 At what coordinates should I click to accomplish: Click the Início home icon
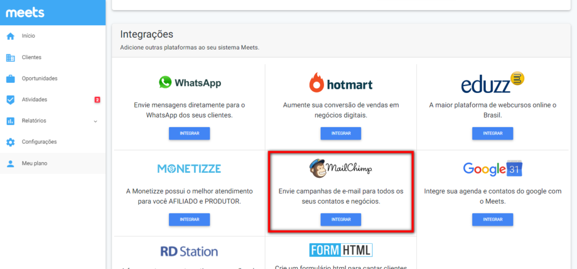point(11,36)
